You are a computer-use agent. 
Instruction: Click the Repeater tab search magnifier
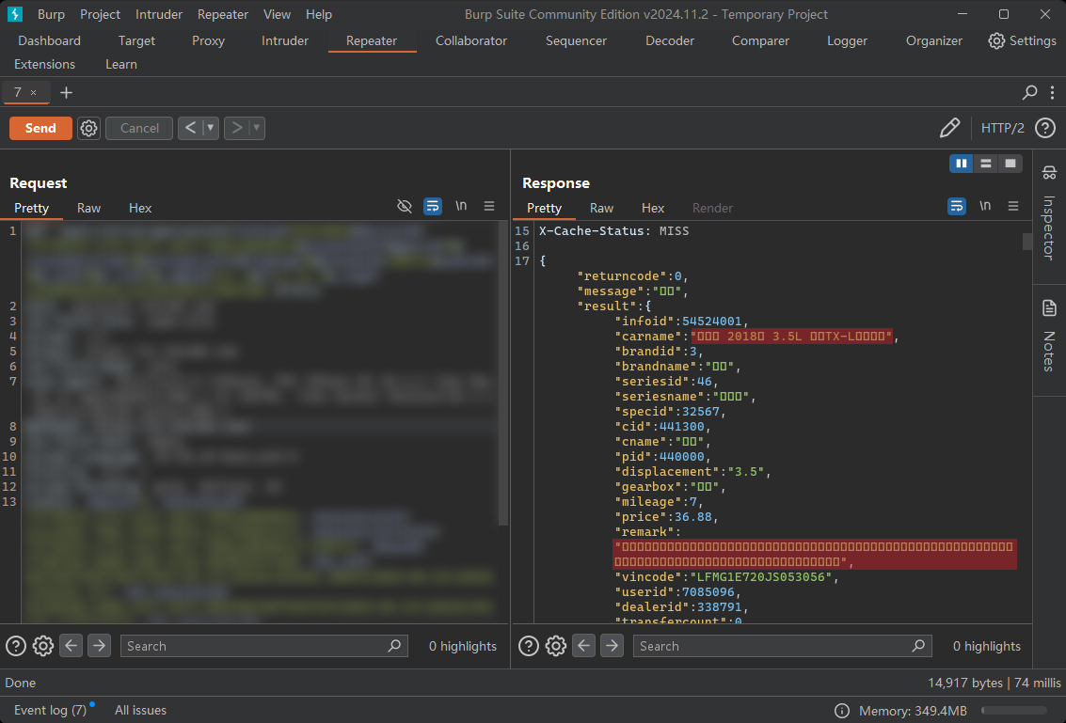click(x=1030, y=92)
